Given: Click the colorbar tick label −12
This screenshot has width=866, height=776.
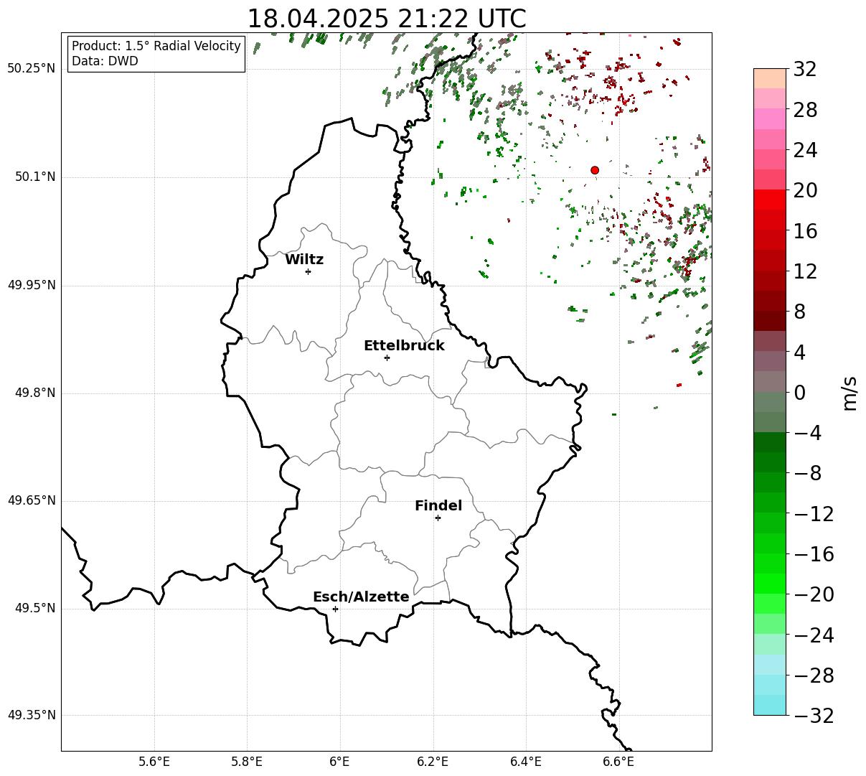Looking at the screenshot, I should pos(814,514).
